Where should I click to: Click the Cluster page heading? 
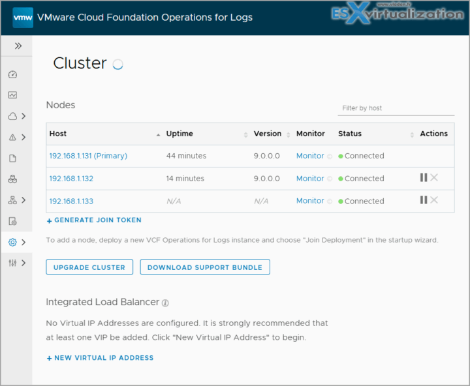80,63
